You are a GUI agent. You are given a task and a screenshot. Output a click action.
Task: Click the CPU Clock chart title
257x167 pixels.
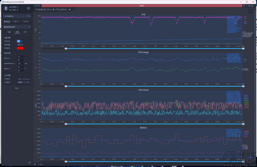[144, 90]
